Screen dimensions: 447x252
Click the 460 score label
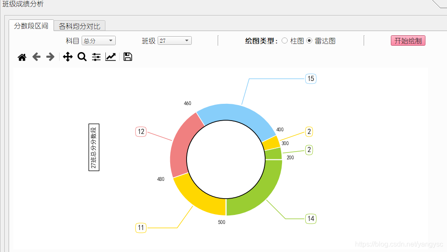point(187,103)
